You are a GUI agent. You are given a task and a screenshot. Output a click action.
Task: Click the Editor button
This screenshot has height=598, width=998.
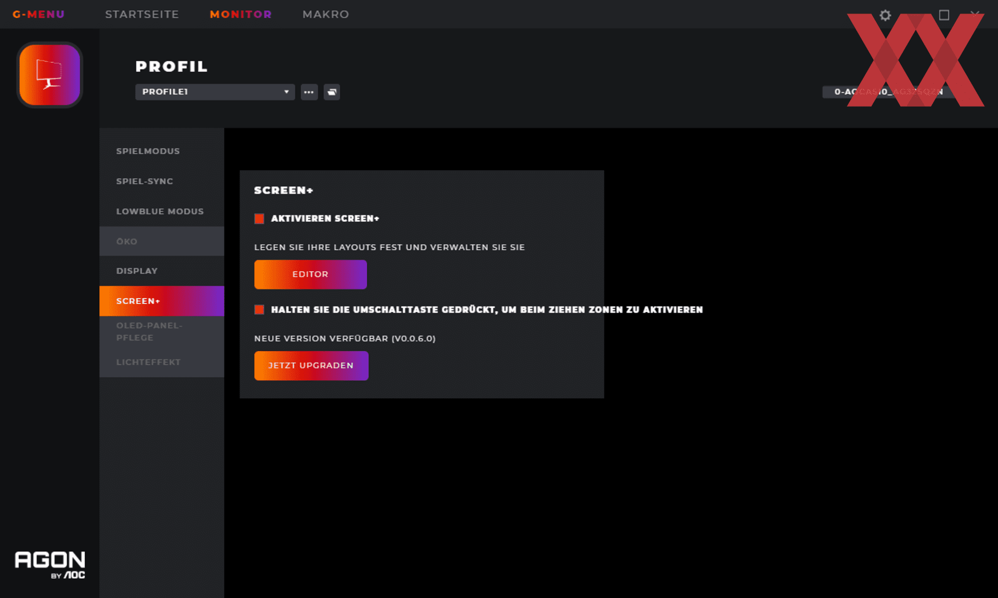(x=310, y=274)
